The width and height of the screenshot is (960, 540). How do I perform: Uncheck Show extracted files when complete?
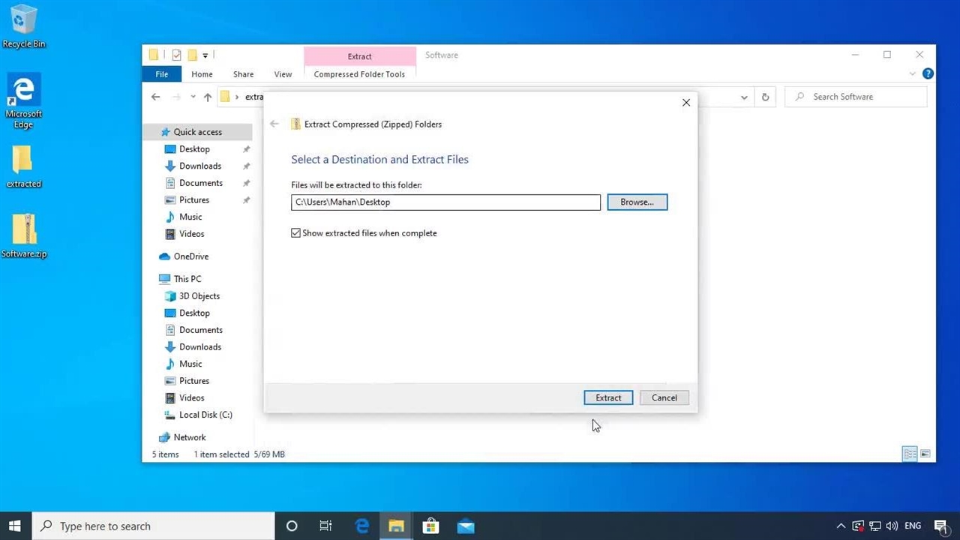tap(296, 233)
